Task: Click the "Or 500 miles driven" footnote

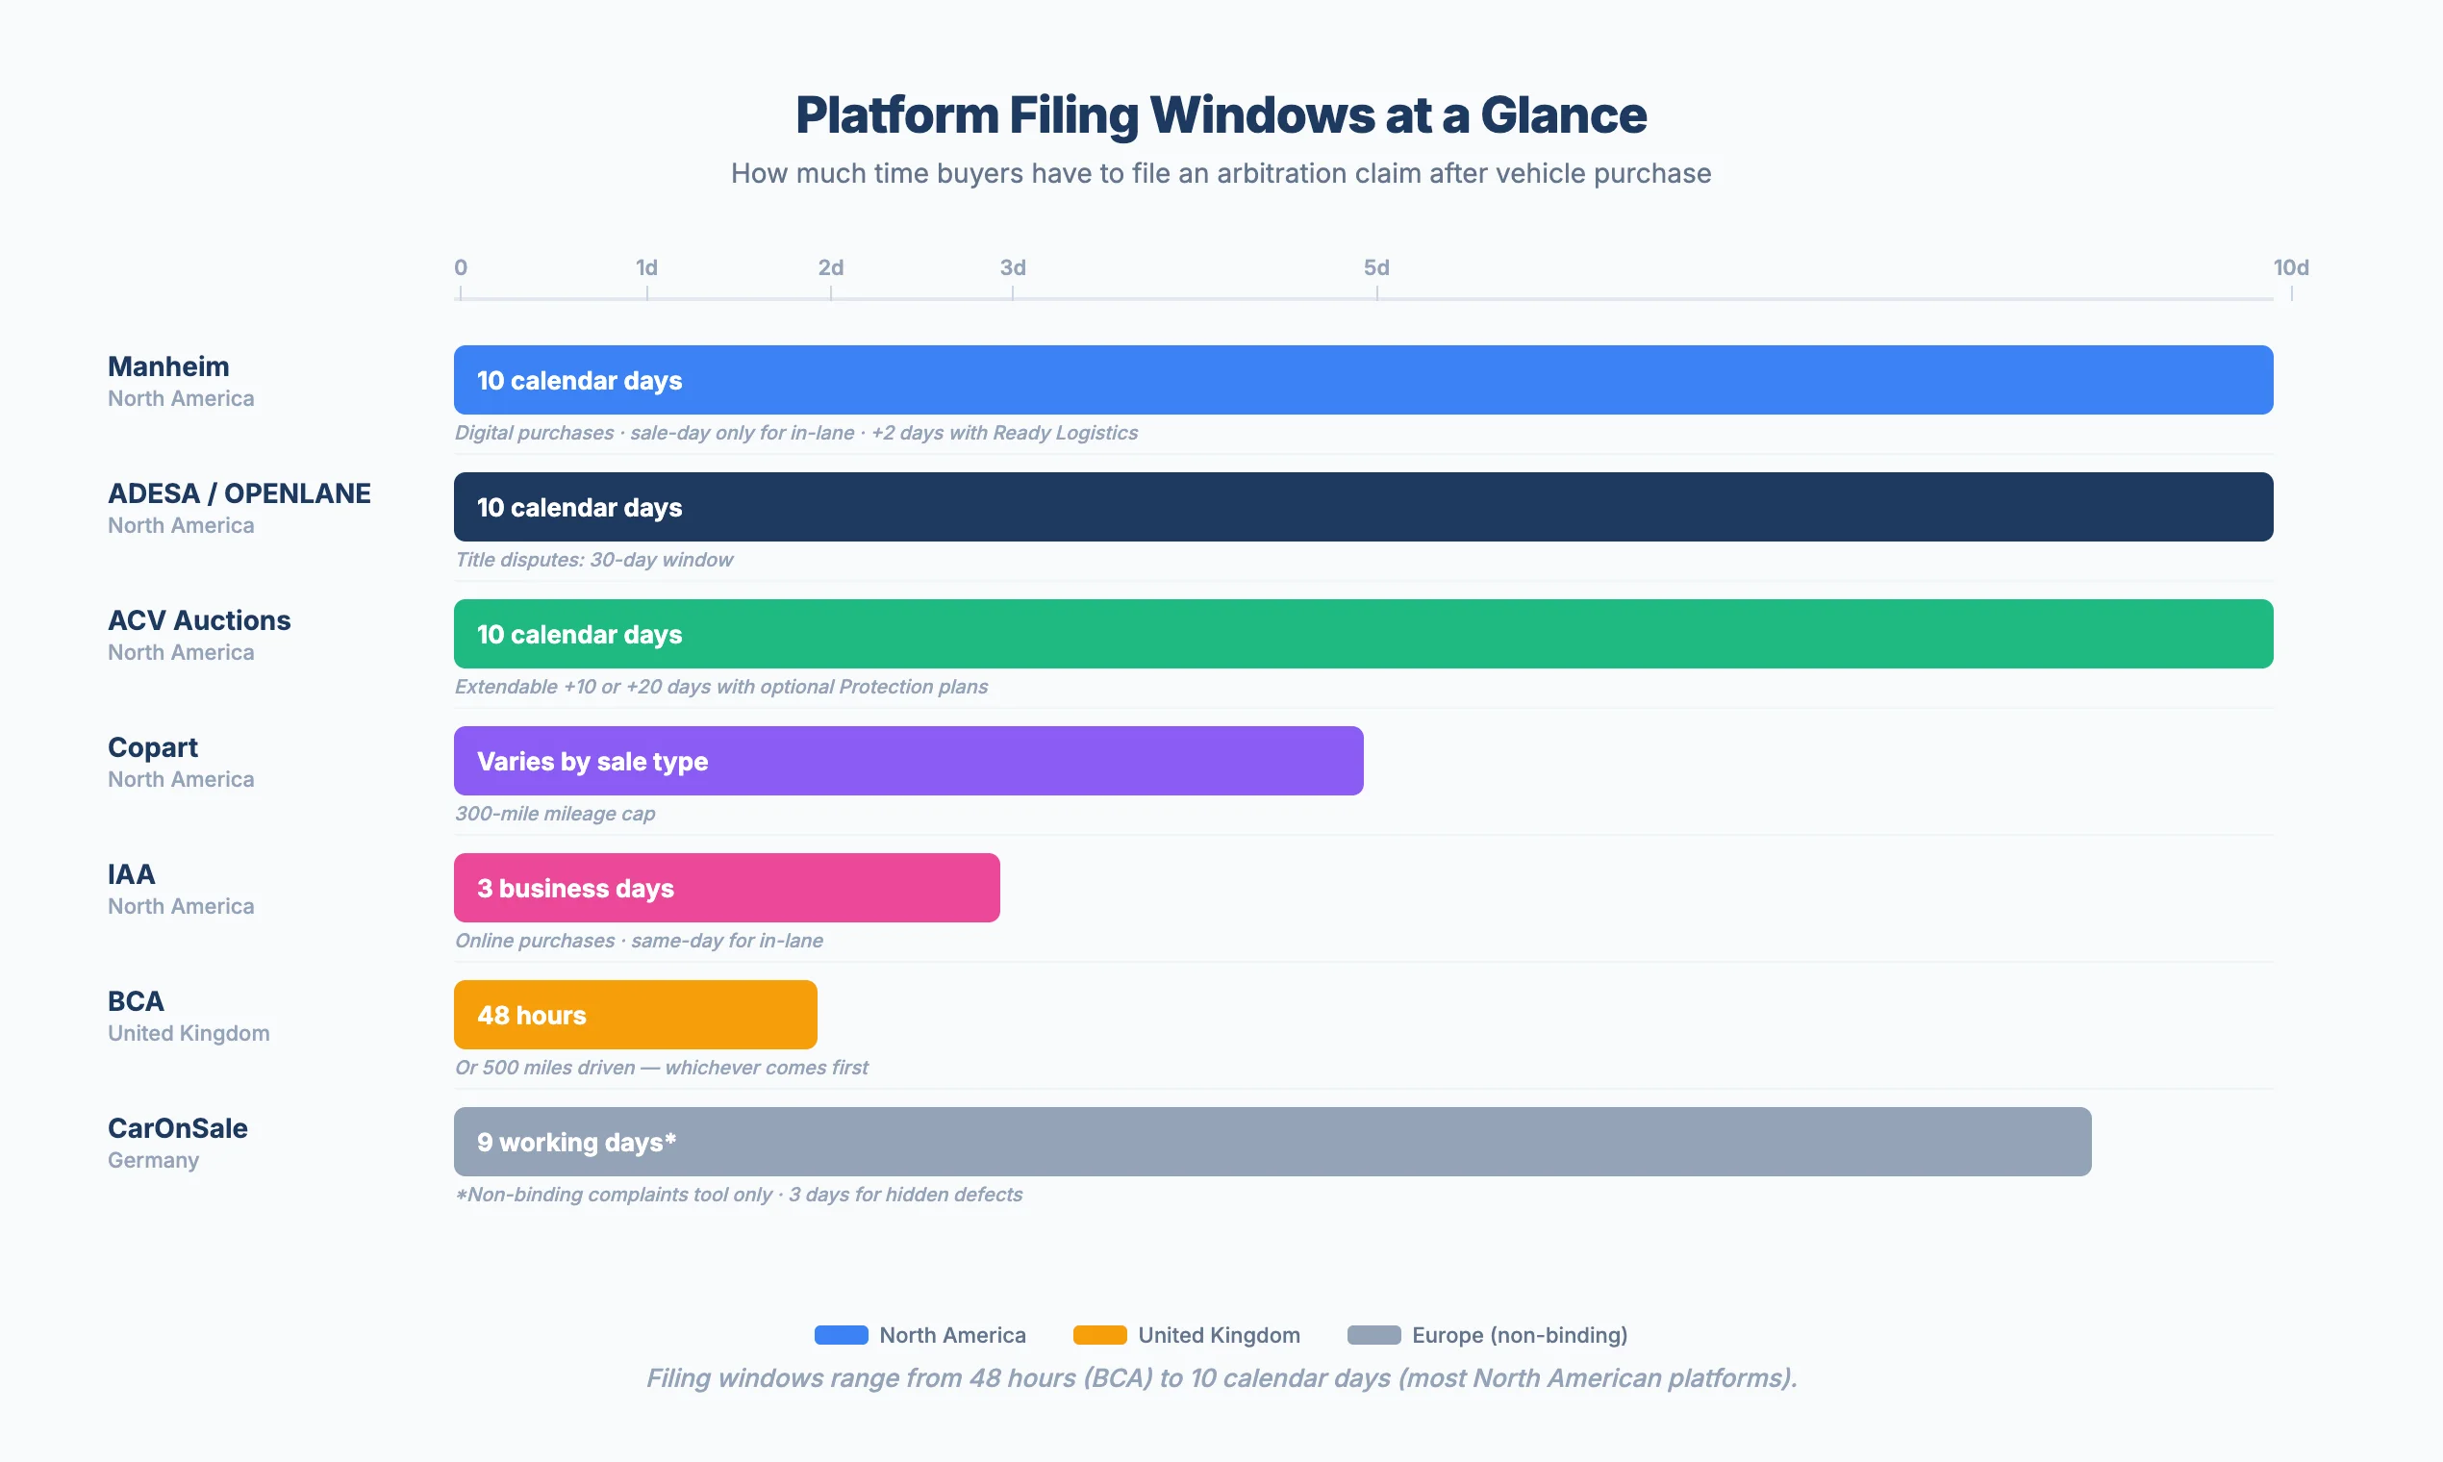Action: click(x=661, y=1067)
